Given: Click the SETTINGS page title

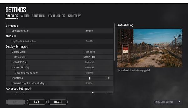Looking at the screenshot, I should pos(16,10).
